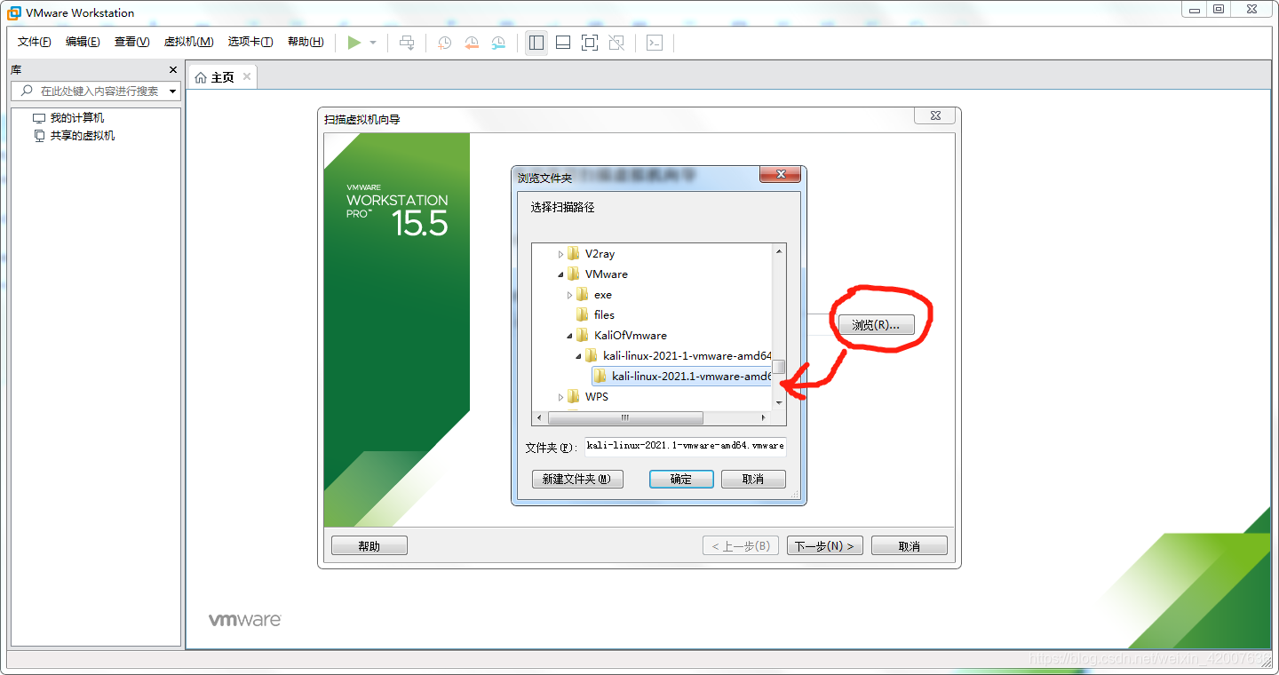This screenshot has height=675, width=1279.
Task: Click the folder tree scroll-up arrow
Action: point(780,251)
